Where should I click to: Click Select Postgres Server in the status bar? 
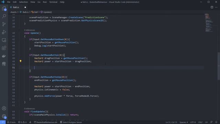[71, 122]
